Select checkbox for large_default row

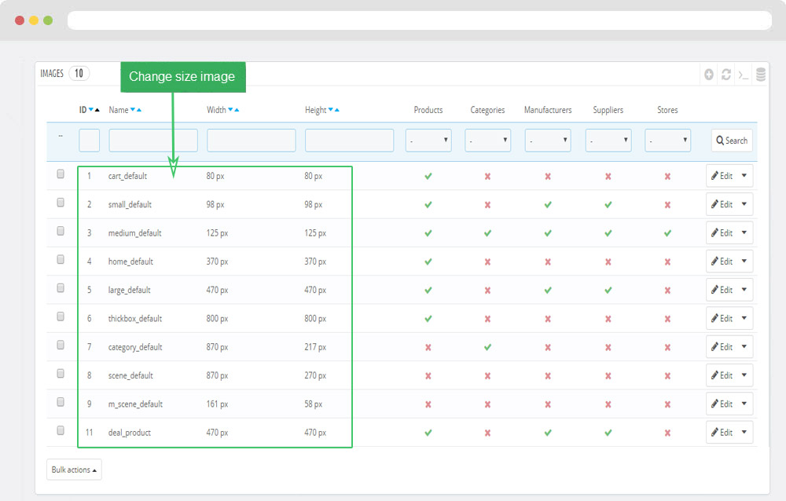point(61,288)
